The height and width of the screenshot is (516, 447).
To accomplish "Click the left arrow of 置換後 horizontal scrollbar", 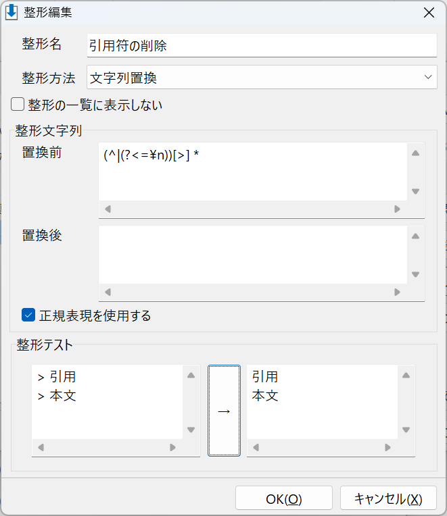I will (x=108, y=292).
